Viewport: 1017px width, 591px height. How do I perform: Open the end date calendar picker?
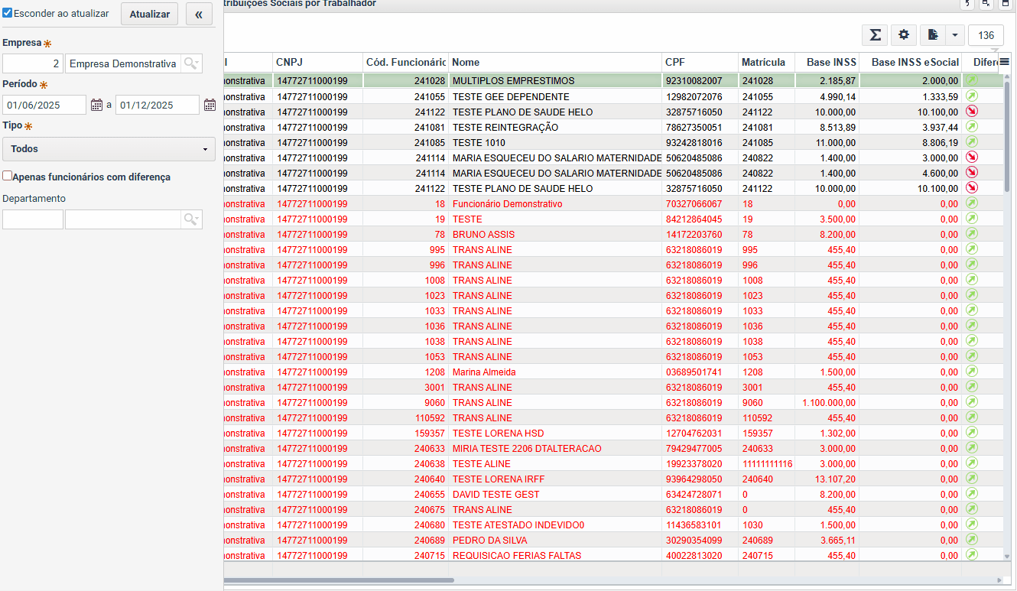point(210,106)
